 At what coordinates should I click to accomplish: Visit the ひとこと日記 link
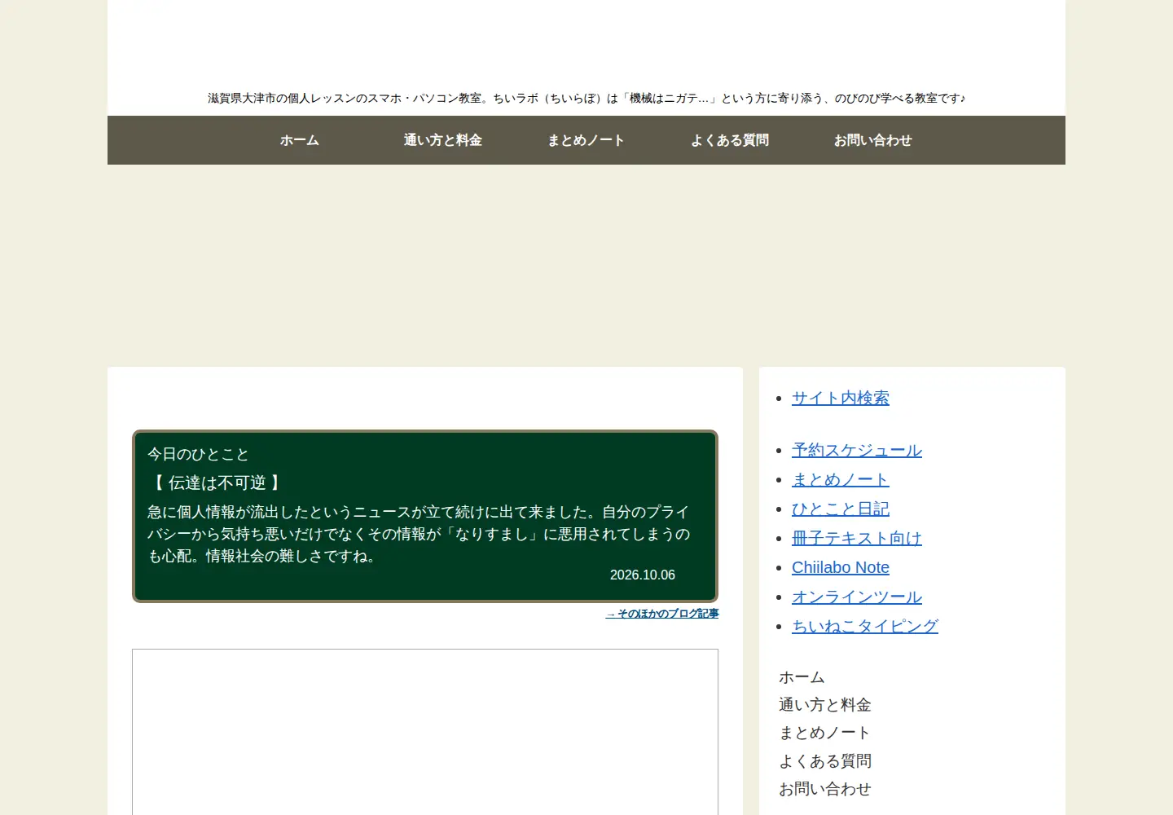[x=841, y=509]
